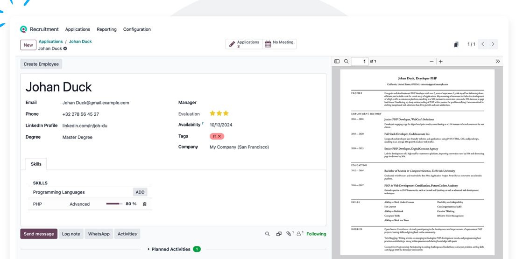Viewport: 523px width, 259px height.
Task: Click the bookmark icon near the pager
Action: (456, 44)
